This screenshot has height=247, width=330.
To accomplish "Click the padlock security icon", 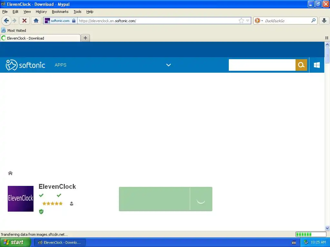I will [74, 21].
